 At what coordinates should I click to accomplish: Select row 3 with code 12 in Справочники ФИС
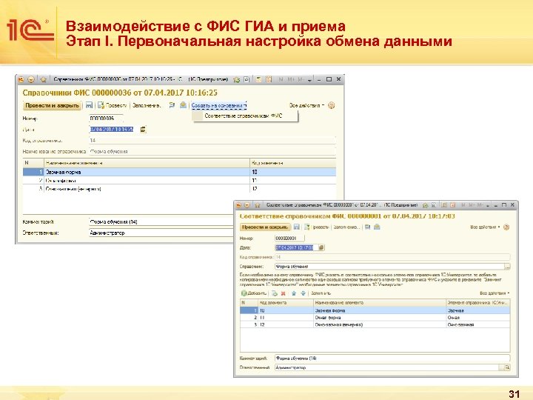(x=179, y=188)
